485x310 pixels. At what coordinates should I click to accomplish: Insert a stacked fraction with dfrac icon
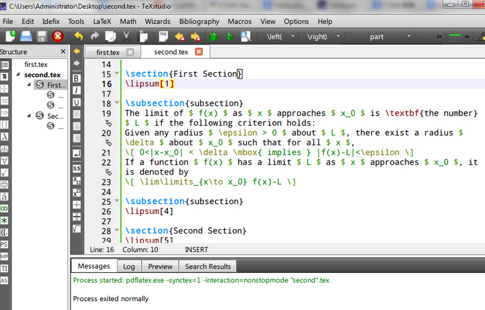77,216
